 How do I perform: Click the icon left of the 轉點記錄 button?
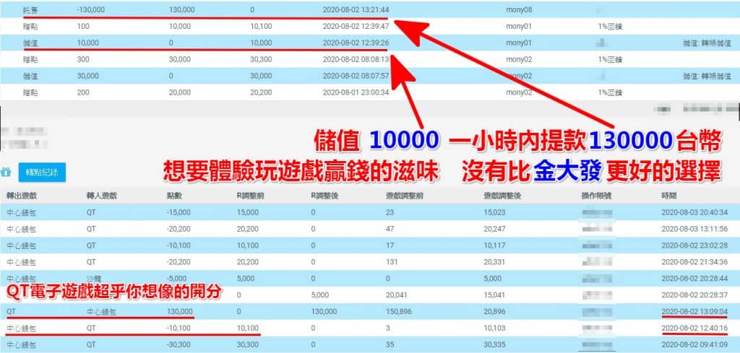click(7, 173)
